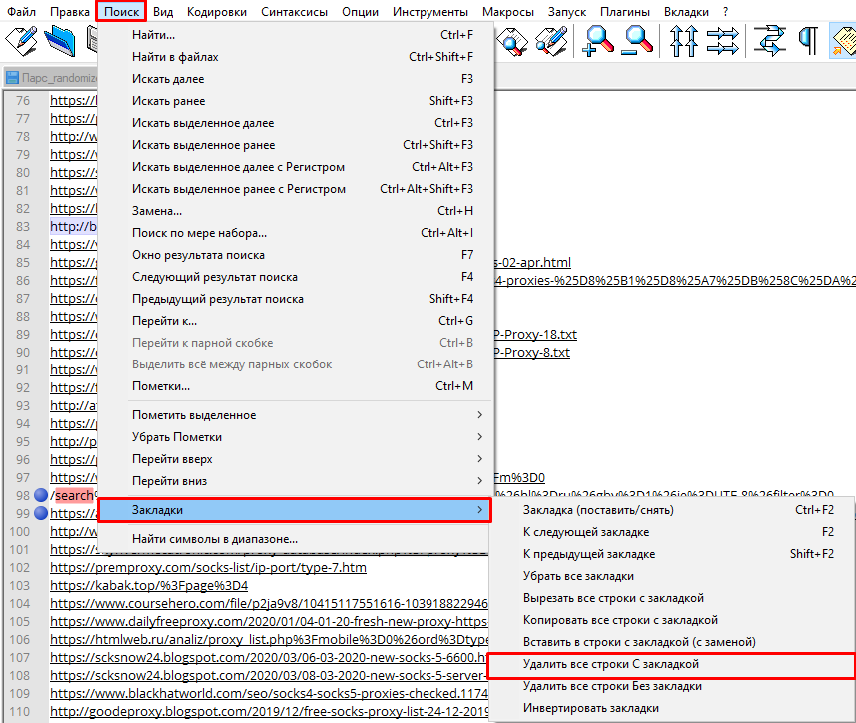Open the Кодировки menu

[x=216, y=12]
